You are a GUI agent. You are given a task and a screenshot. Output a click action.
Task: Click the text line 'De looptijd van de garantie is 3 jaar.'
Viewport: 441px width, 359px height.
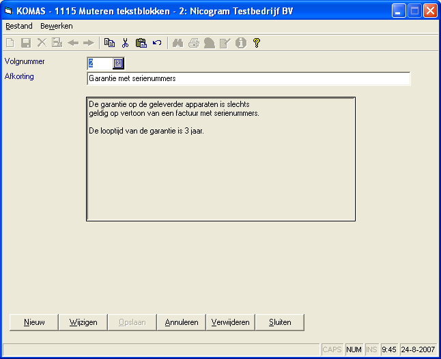tap(146, 131)
